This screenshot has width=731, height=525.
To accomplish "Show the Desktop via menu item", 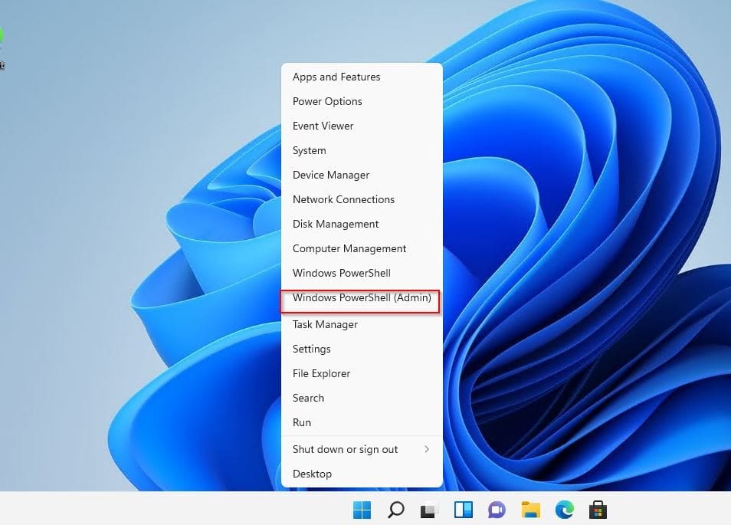I will tap(312, 474).
